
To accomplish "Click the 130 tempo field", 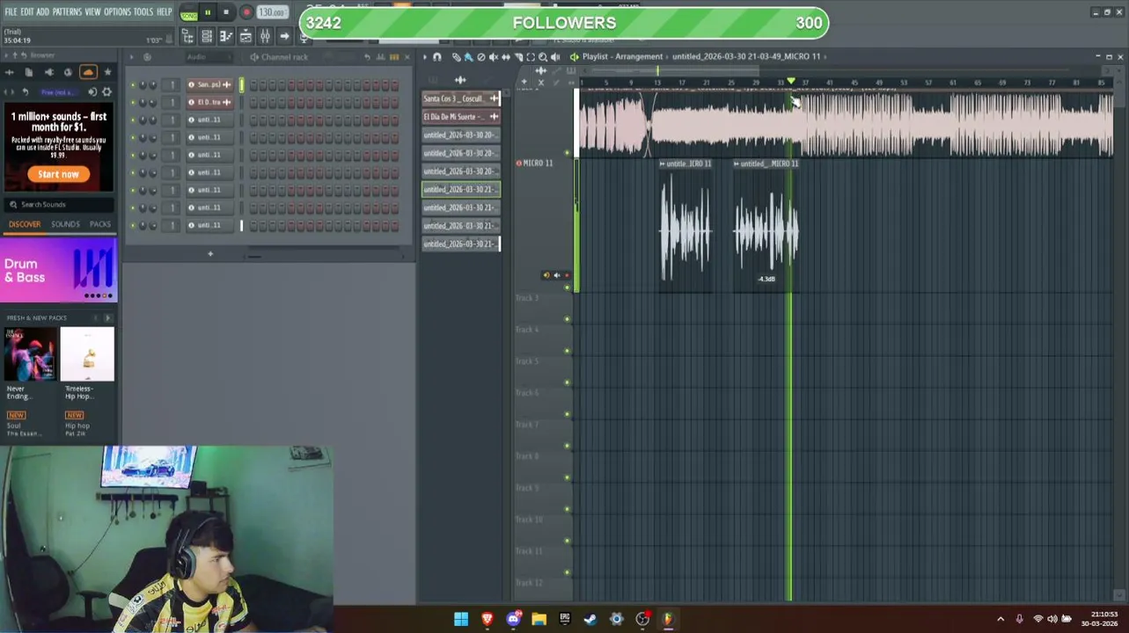I will tap(272, 12).
